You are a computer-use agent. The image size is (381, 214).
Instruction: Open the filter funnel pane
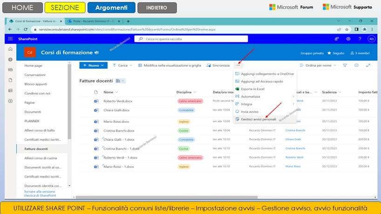point(345,65)
